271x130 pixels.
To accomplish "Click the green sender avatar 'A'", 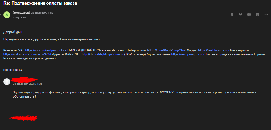I will (x=7, y=15).
